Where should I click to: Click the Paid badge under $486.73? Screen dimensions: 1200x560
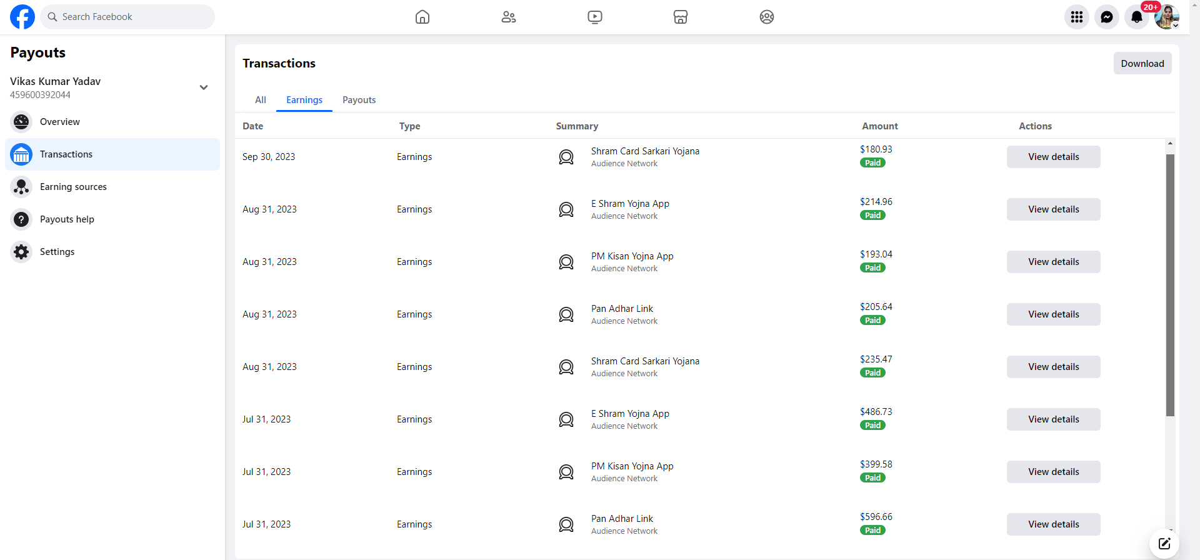pyautogui.click(x=872, y=425)
